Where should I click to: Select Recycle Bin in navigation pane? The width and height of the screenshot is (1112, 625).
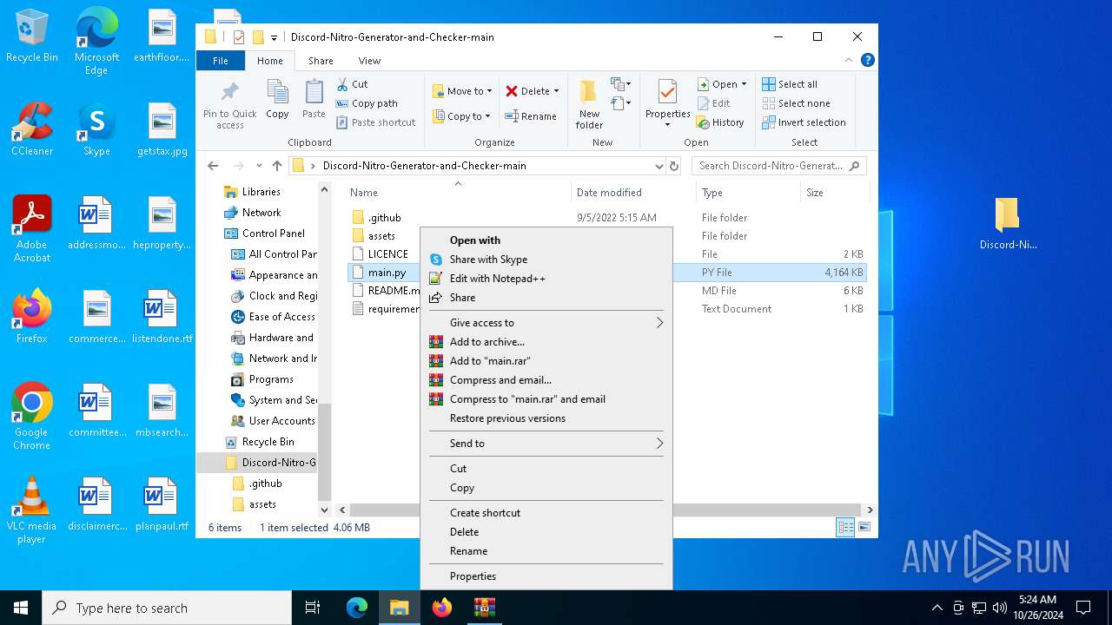click(x=268, y=442)
